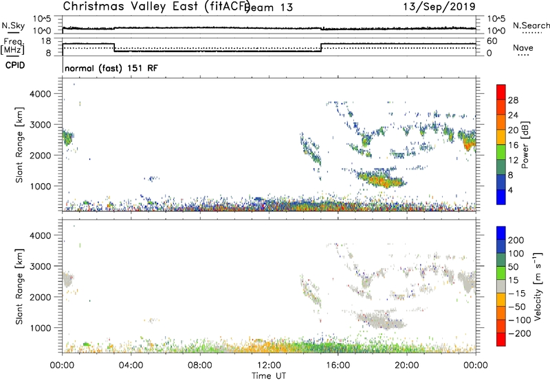The width and height of the screenshot is (550, 380).
Task: Click the 'Velocity [m s-1]' color bar label
Action: (x=538, y=287)
